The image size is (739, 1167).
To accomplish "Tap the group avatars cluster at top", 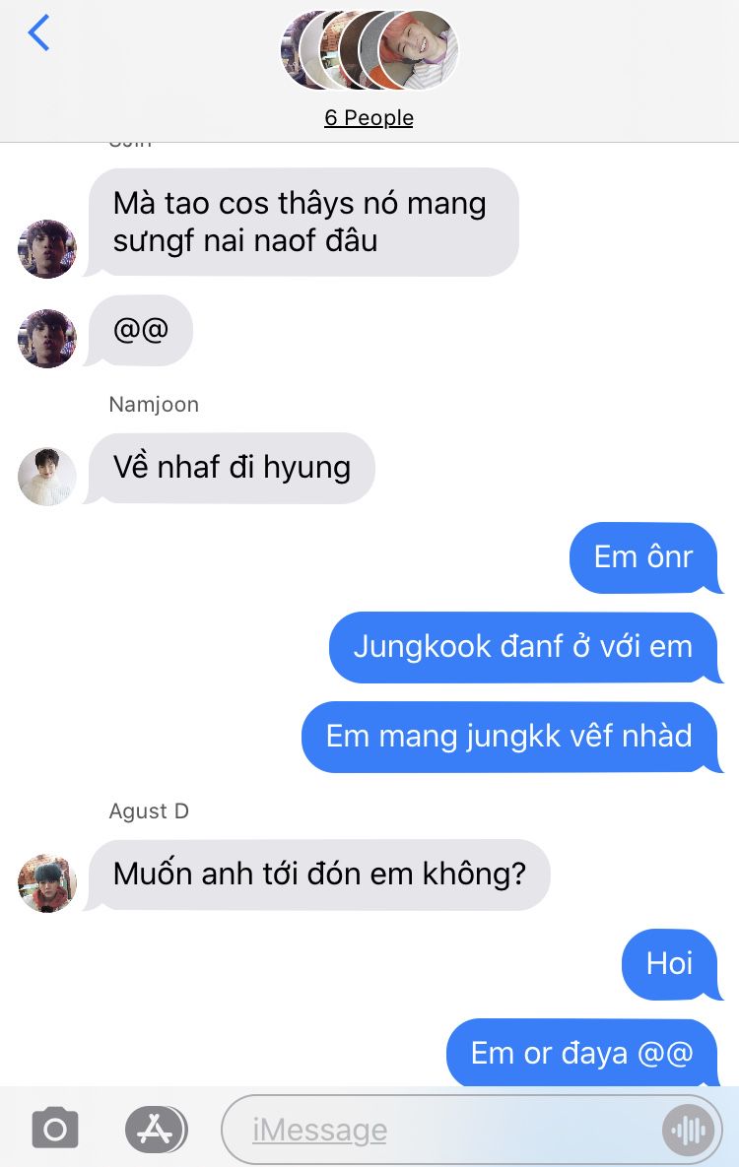I will point(369,50).
